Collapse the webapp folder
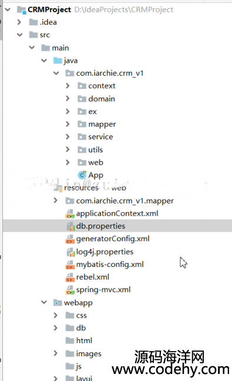 tap(44, 303)
